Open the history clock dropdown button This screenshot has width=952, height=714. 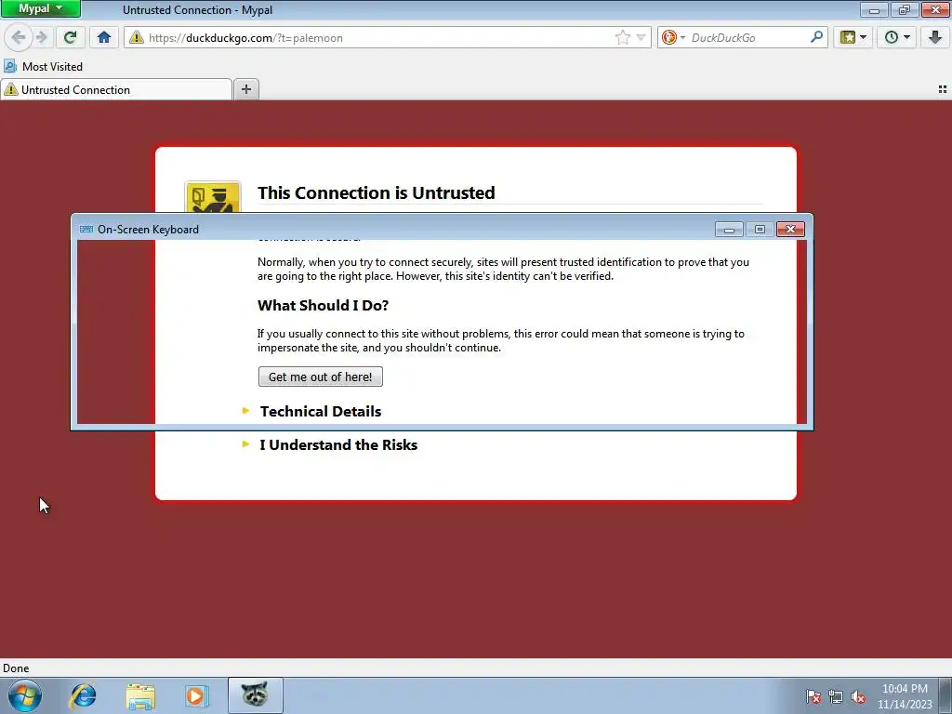point(897,37)
